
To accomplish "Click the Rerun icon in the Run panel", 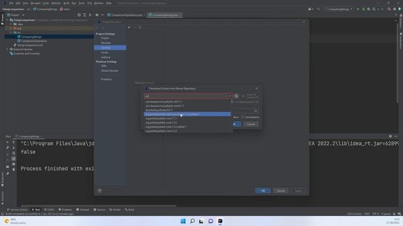I will click(8, 143).
